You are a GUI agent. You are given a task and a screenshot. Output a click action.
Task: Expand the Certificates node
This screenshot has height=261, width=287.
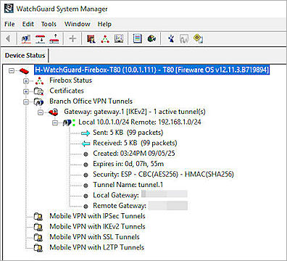point(26,91)
